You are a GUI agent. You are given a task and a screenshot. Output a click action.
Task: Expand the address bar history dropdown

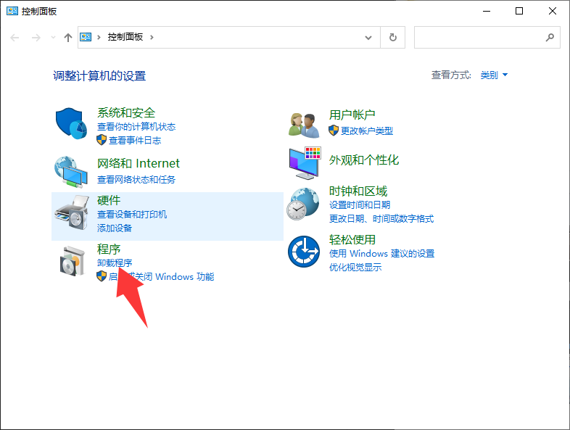coord(368,37)
